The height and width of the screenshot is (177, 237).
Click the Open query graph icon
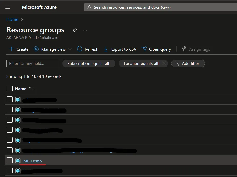click(144, 49)
